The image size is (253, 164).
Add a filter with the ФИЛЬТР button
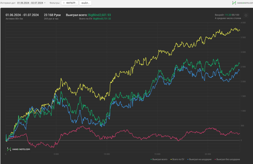(x=70, y=3)
